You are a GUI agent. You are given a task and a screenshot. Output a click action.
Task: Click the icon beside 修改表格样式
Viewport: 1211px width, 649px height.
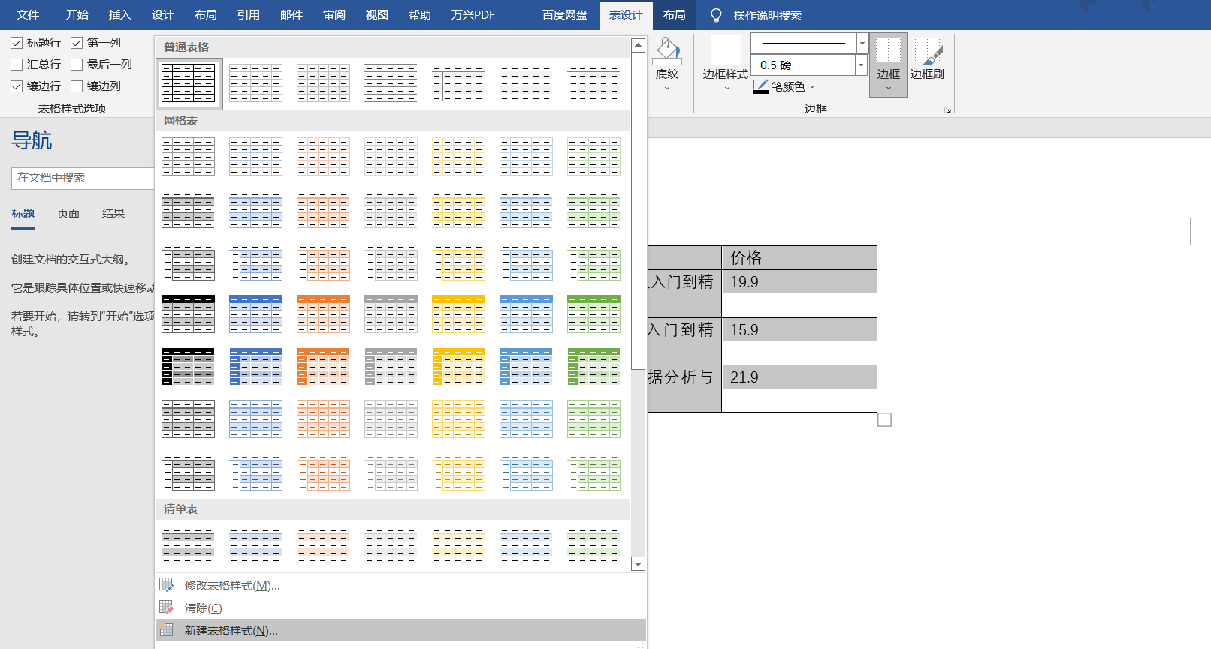click(x=167, y=585)
